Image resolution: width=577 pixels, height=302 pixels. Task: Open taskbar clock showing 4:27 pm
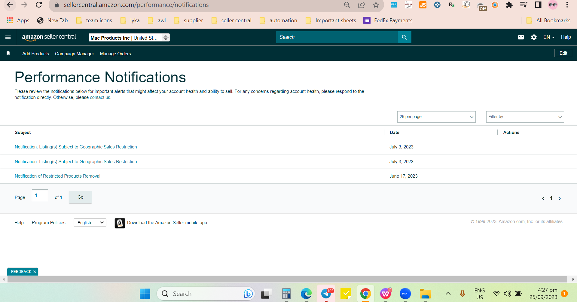click(543, 294)
